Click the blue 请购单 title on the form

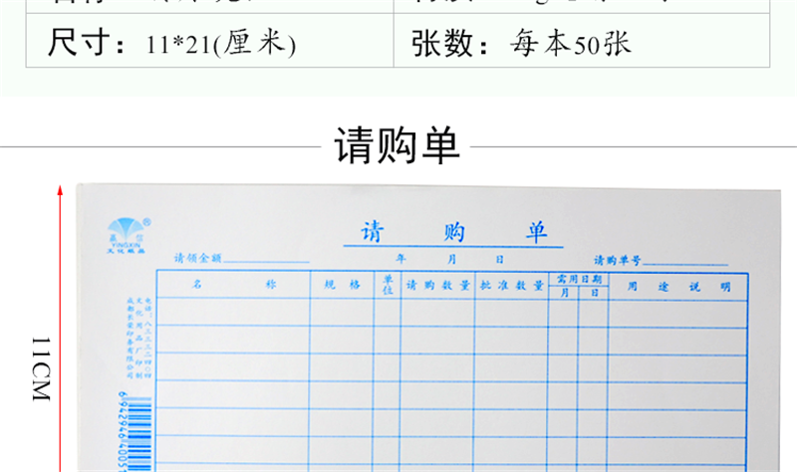point(453,233)
